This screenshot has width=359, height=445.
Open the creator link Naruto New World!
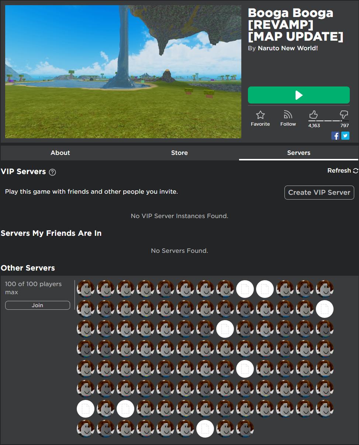tap(288, 48)
